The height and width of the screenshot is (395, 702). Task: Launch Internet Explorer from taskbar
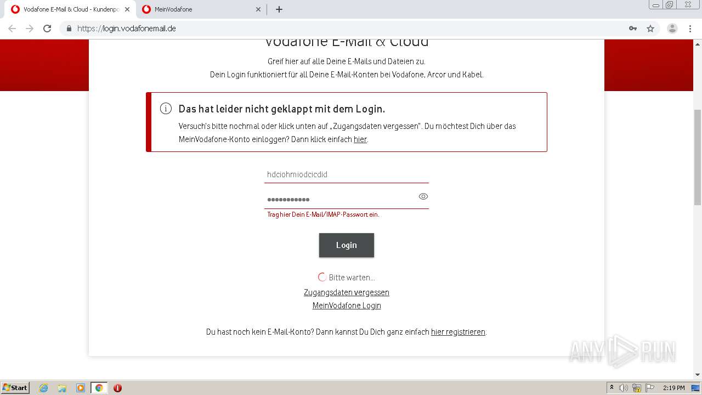click(44, 388)
